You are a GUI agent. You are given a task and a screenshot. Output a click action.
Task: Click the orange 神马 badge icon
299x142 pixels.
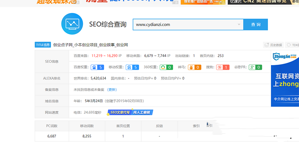[191, 67]
